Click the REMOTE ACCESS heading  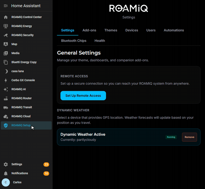point(74,76)
